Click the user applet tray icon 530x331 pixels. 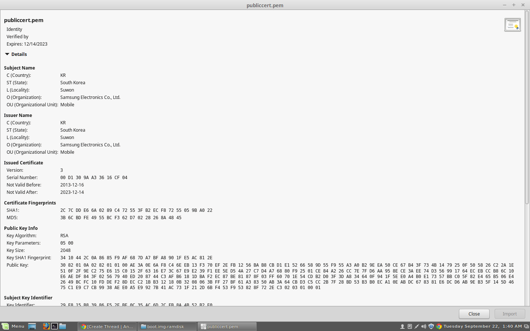pyautogui.click(x=402, y=326)
